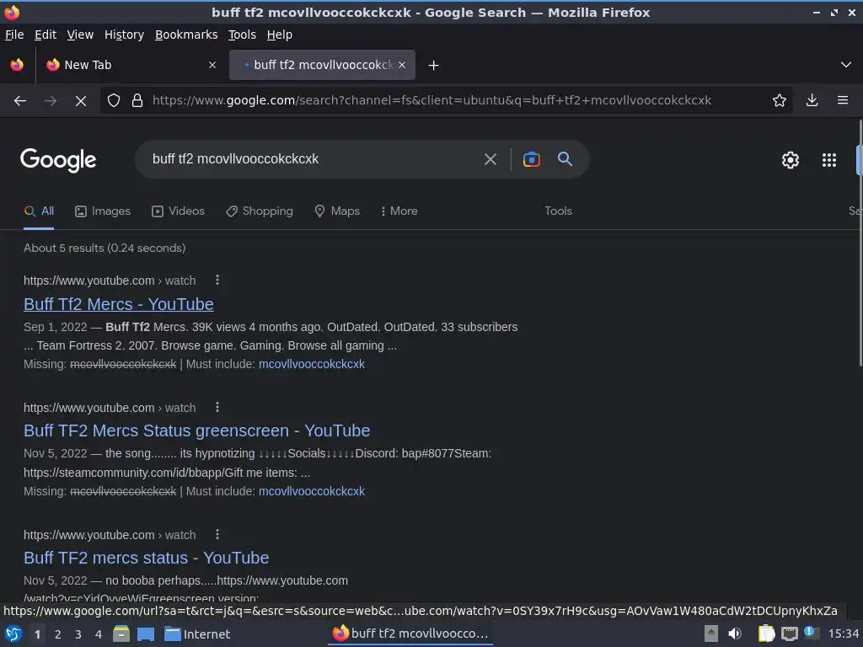This screenshot has height=647, width=863.
Task: Click the 15:34 clock
Action: click(x=844, y=634)
